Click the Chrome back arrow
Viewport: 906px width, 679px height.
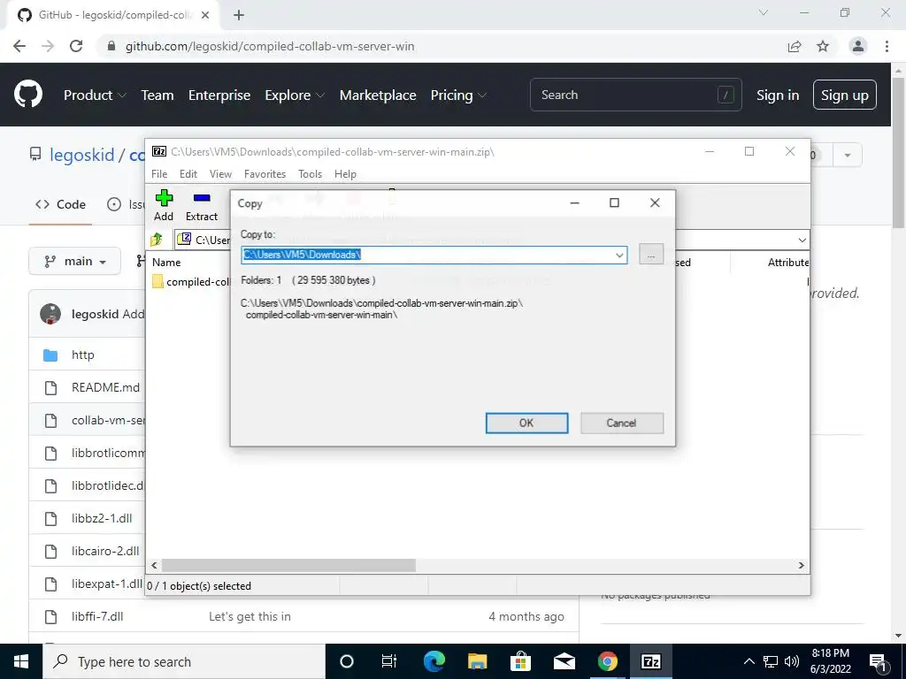[x=19, y=46]
